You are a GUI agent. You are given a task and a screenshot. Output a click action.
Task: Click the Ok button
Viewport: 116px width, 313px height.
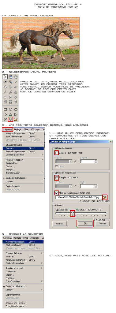click(x=85, y=224)
